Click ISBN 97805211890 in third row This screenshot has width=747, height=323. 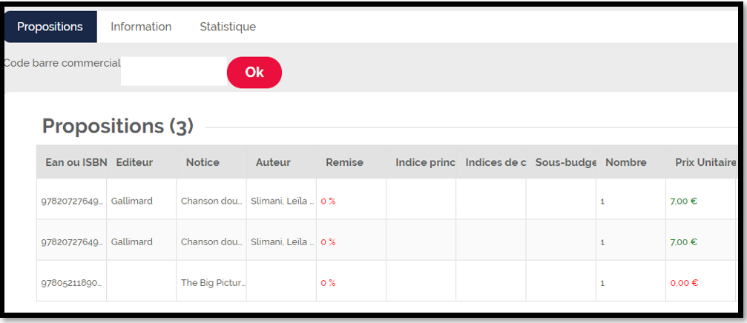point(73,282)
